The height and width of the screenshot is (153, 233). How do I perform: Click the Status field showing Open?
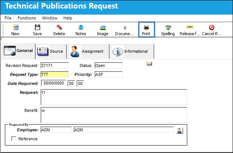pos(109,65)
